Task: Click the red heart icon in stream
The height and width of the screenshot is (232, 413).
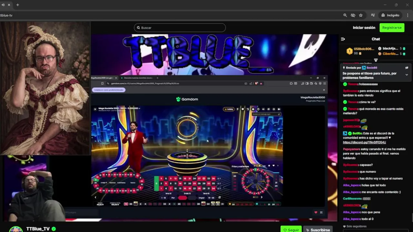Action: (x=316, y=212)
